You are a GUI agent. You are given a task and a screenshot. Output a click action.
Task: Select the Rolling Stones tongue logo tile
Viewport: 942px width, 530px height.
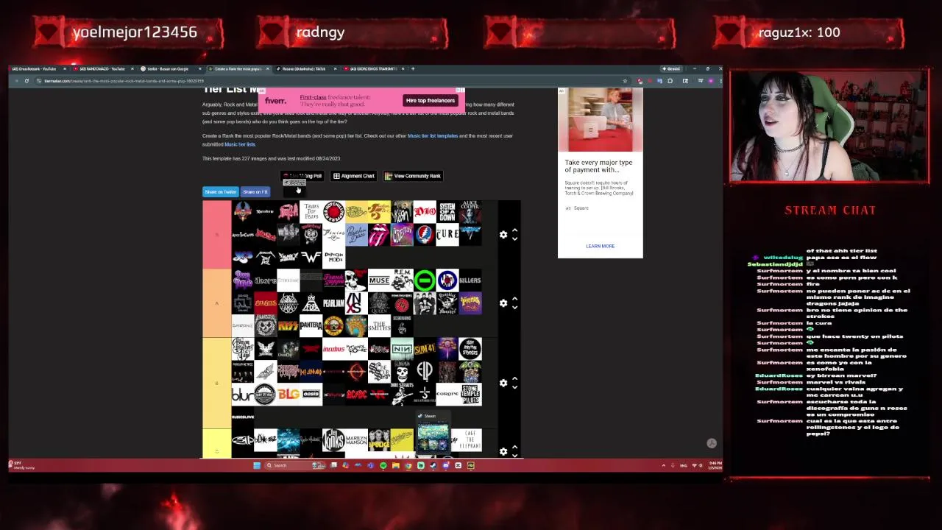[379, 235]
